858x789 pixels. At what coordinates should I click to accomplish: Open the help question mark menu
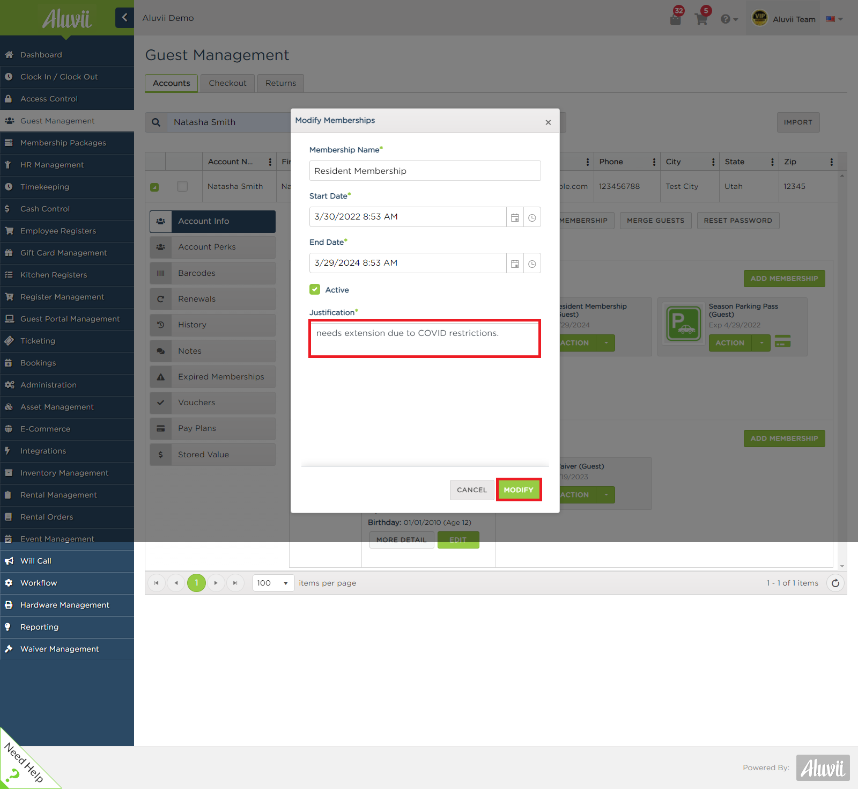tap(729, 19)
